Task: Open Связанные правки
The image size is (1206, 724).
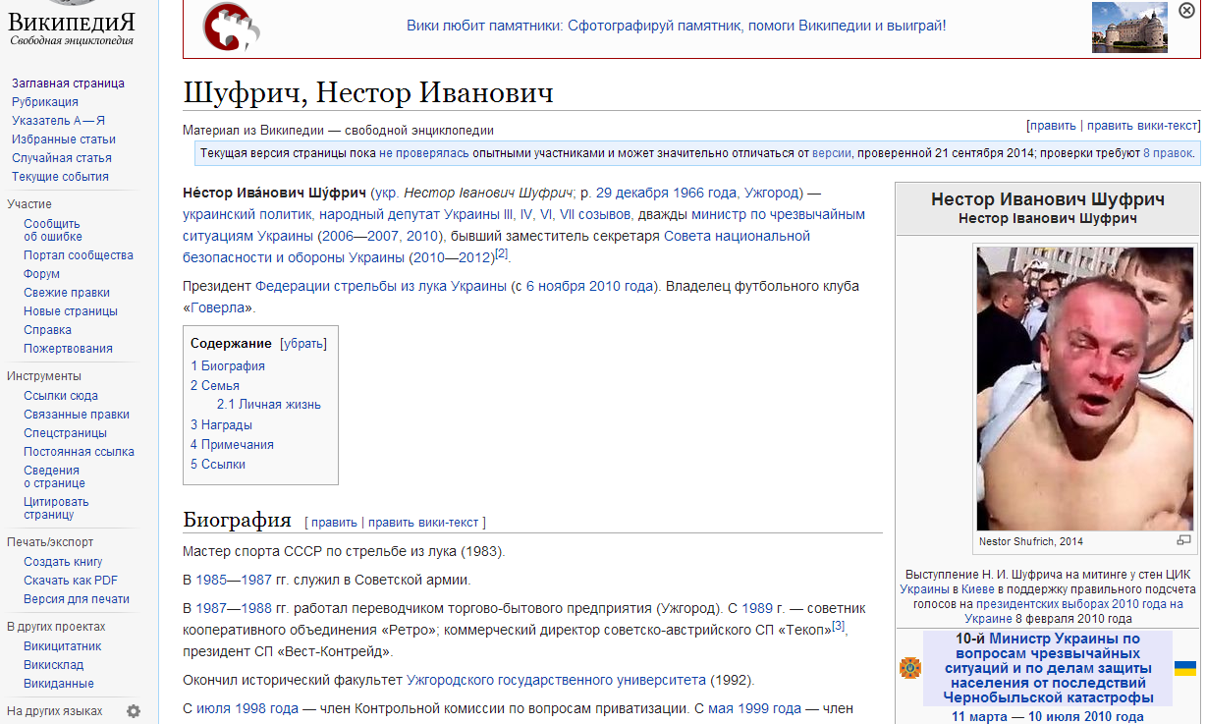Action: [x=77, y=415]
